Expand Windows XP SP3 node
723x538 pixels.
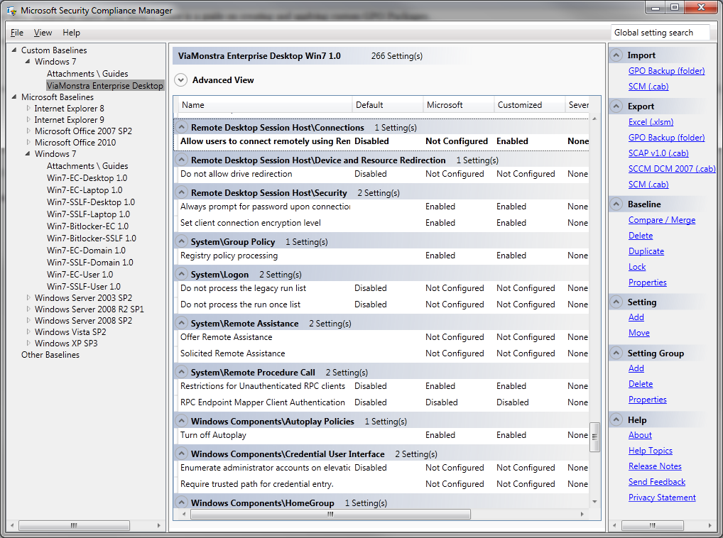(x=28, y=343)
